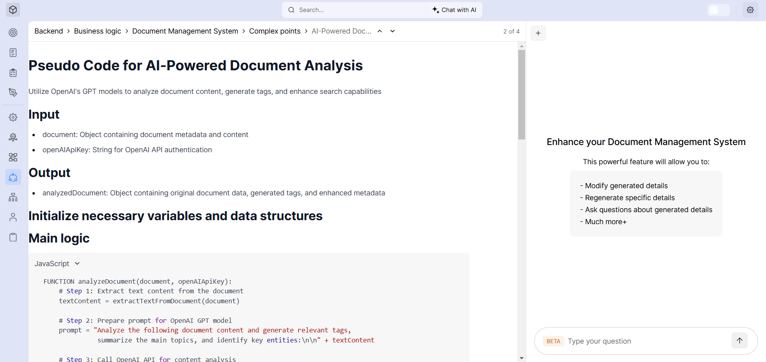The width and height of the screenshot is (766, 362).
Task: Click the document vertical scrollbar thumb
Action: [x=521, y=95]
